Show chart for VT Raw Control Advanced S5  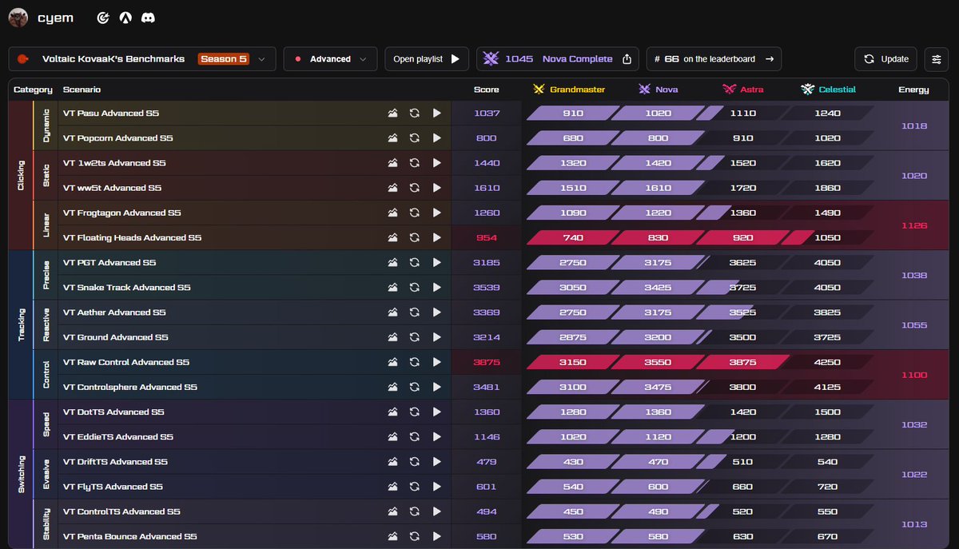click(x=392, y=362)
